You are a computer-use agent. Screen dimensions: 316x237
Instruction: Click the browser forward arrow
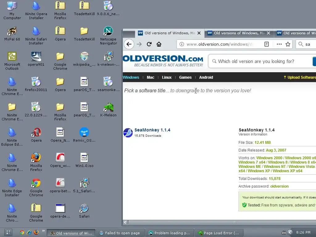pyautogui.click(x=139, y=44)
